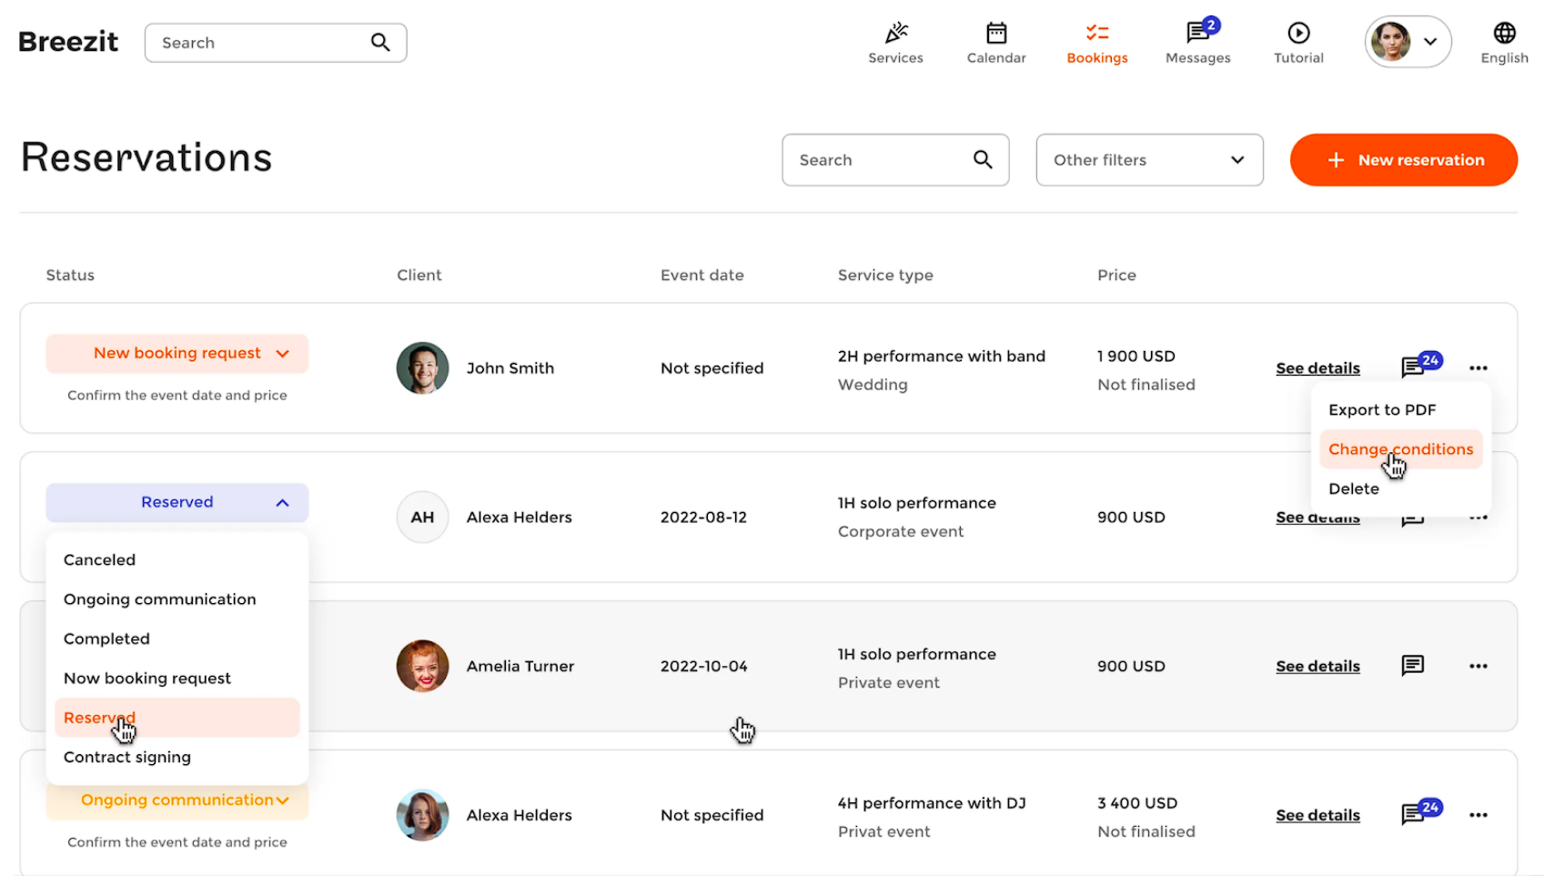Go to Bookings in the navigation
Screen dimensions: 1544x876
click(1097, 43)
